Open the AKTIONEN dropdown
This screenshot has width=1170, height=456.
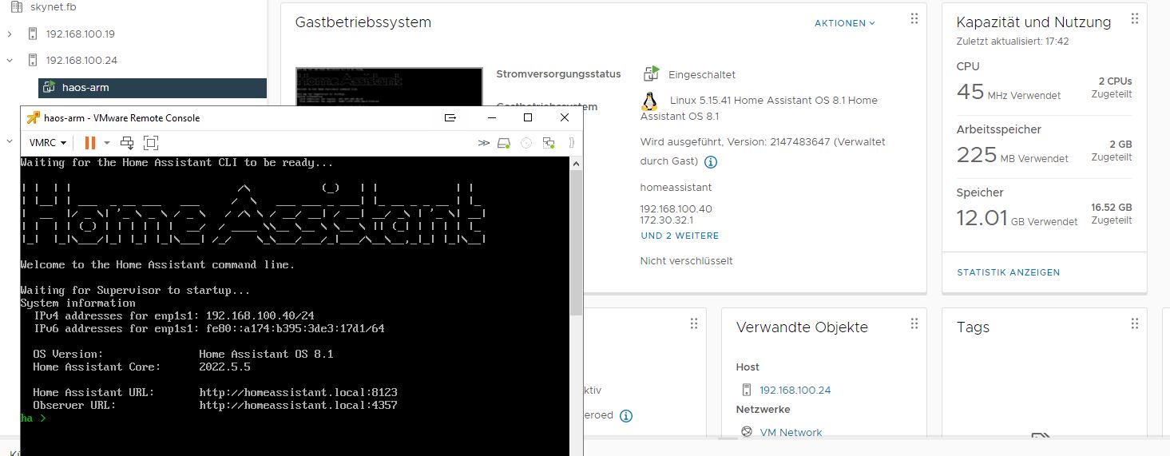pos(844,23)
